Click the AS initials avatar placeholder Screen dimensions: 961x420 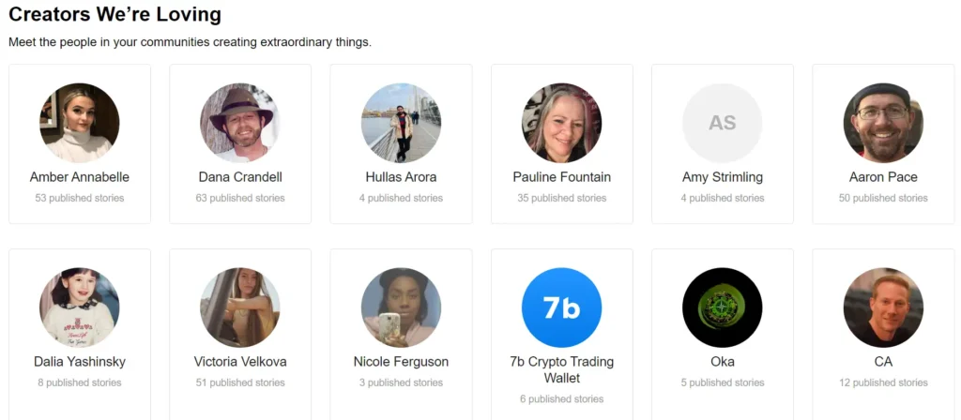(722, 123)
